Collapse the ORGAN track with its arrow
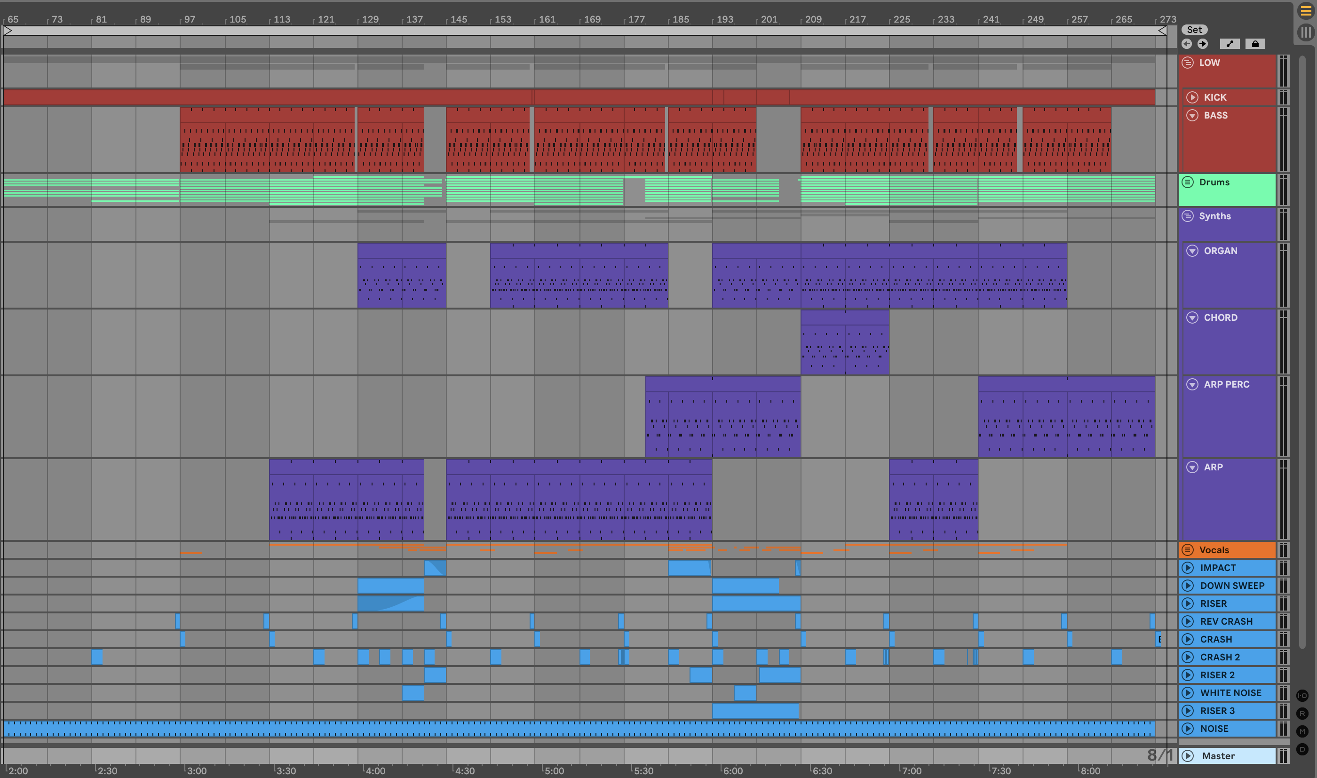 pyautogui.click(x=1192, y=251)
